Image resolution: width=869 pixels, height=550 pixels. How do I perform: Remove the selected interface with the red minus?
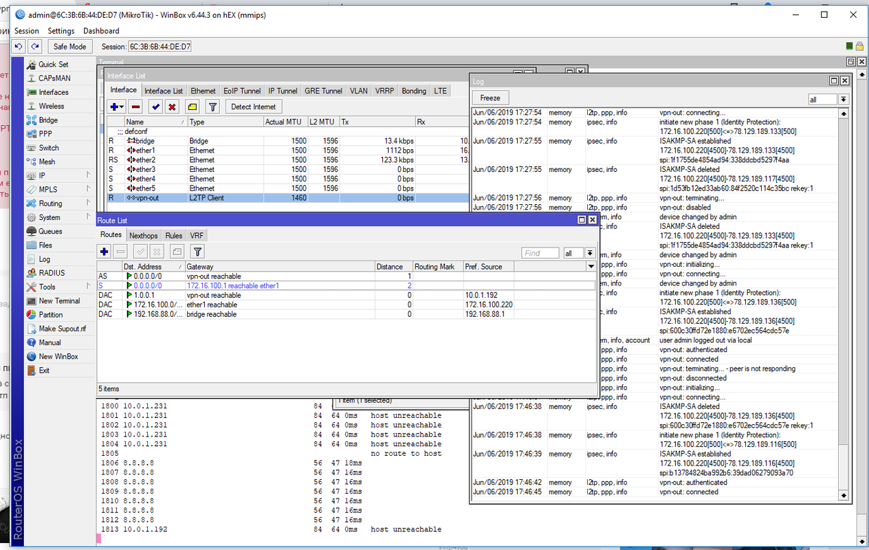click(136, 107)
